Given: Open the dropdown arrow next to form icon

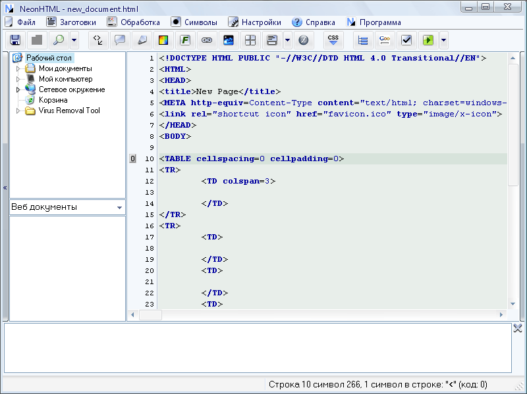Looking at the screenshot, I should click(x=288, y=40).
